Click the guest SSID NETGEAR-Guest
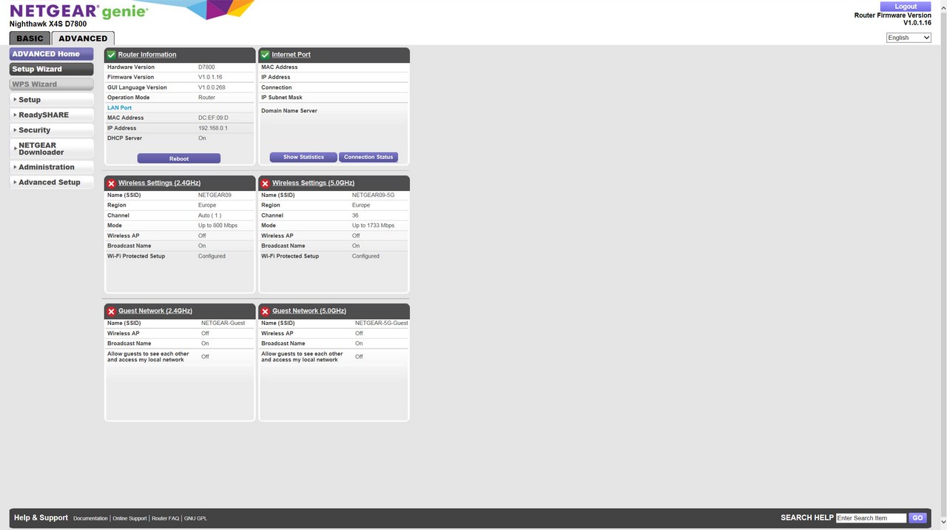The image size is (947, 530). [223, 323]
